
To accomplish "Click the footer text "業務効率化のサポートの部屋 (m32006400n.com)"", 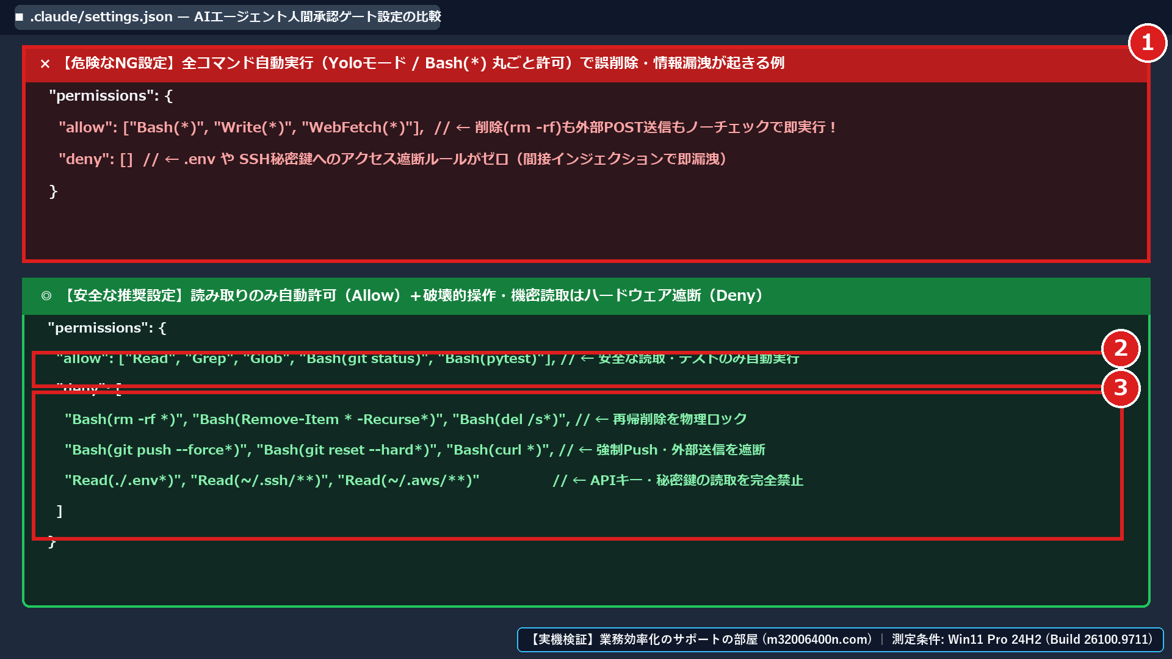I will [x=736, y=639].
